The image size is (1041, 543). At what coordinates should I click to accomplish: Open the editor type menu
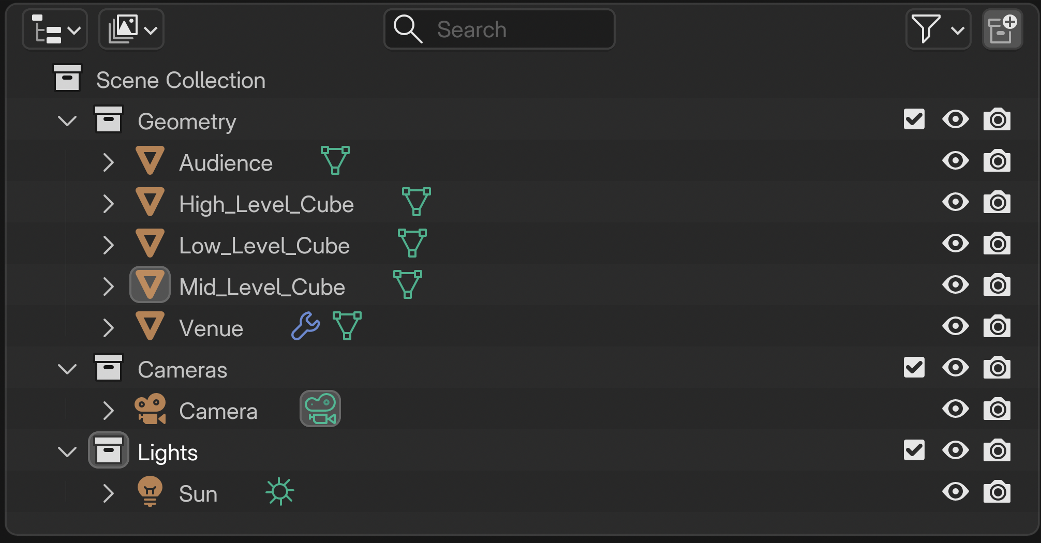[x=55, y=29]
